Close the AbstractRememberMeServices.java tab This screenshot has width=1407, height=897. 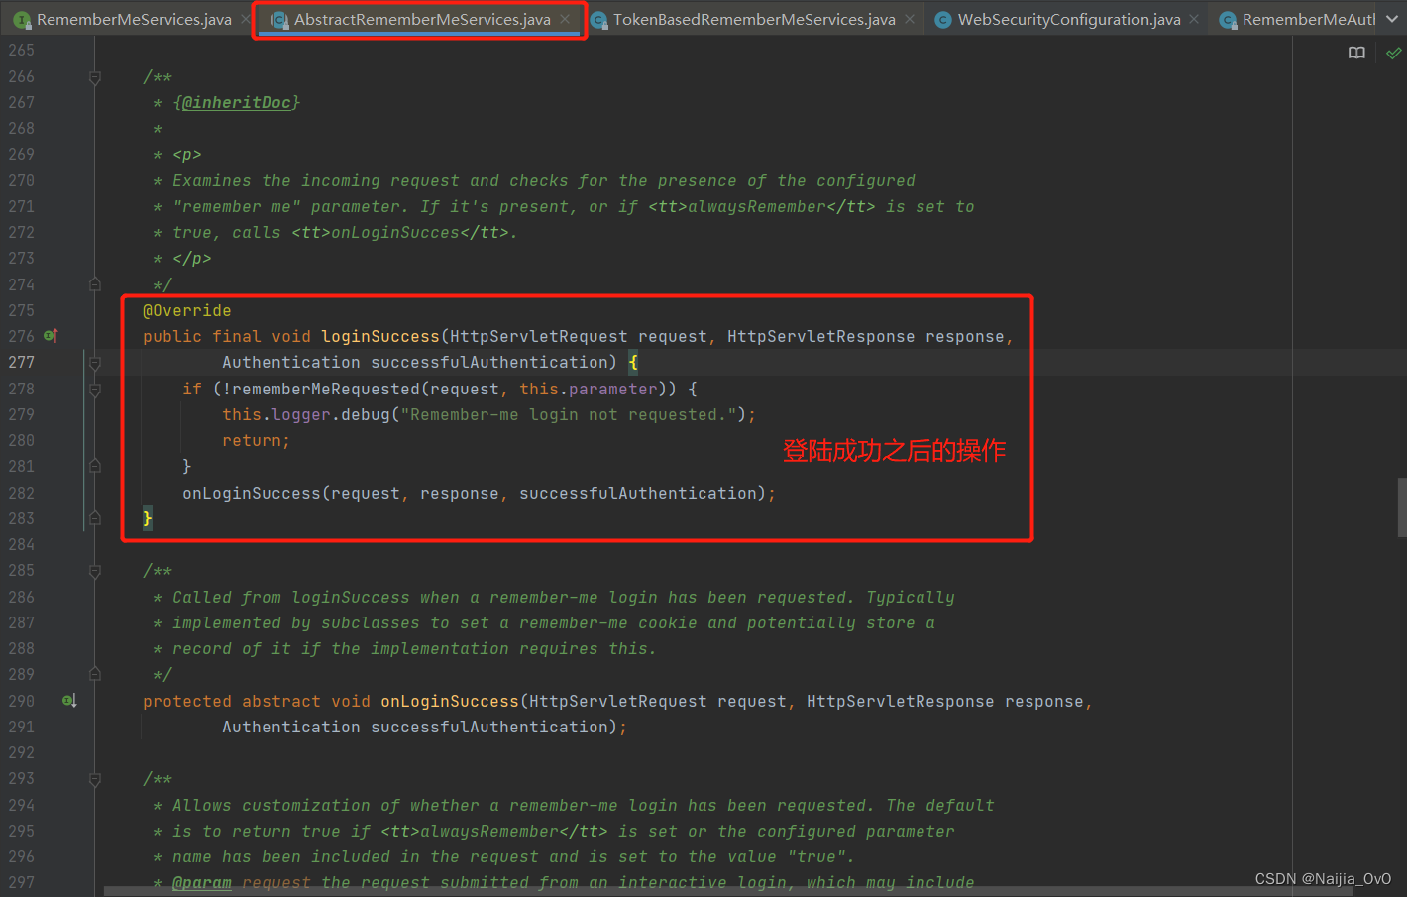[x=565, y=19]
